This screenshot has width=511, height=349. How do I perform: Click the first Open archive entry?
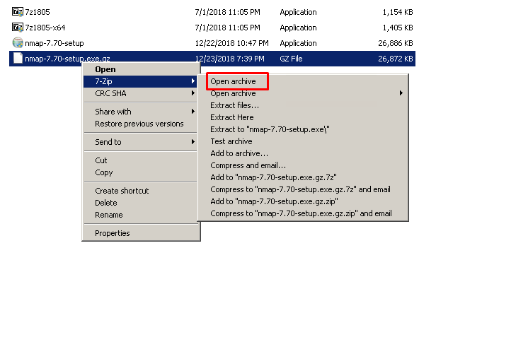tap(303, 81)
